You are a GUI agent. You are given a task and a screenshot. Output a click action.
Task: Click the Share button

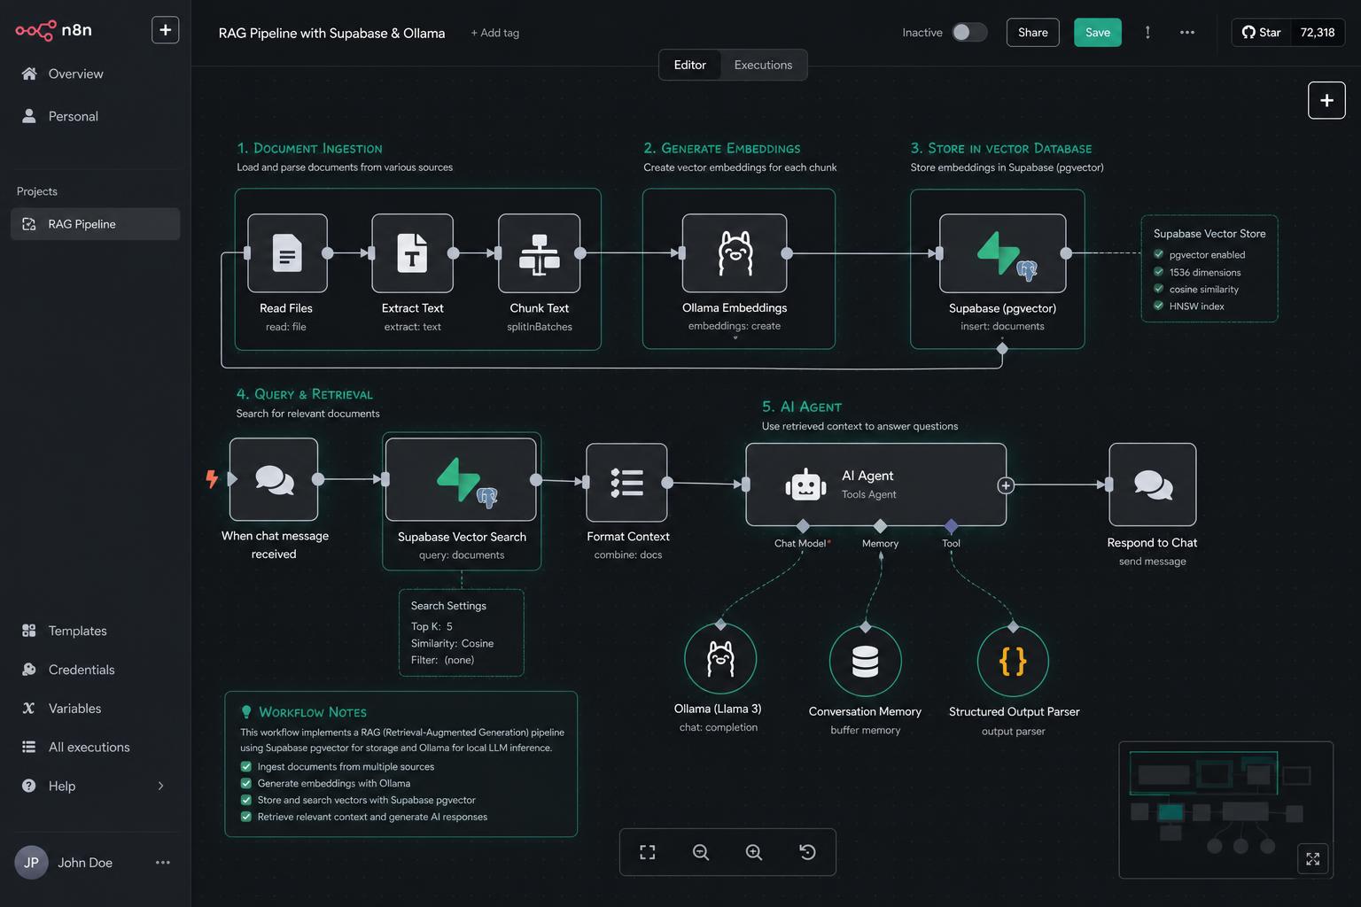point(1033,33)
